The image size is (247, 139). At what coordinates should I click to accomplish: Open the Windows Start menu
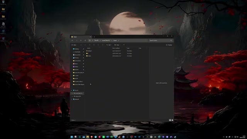72,137
